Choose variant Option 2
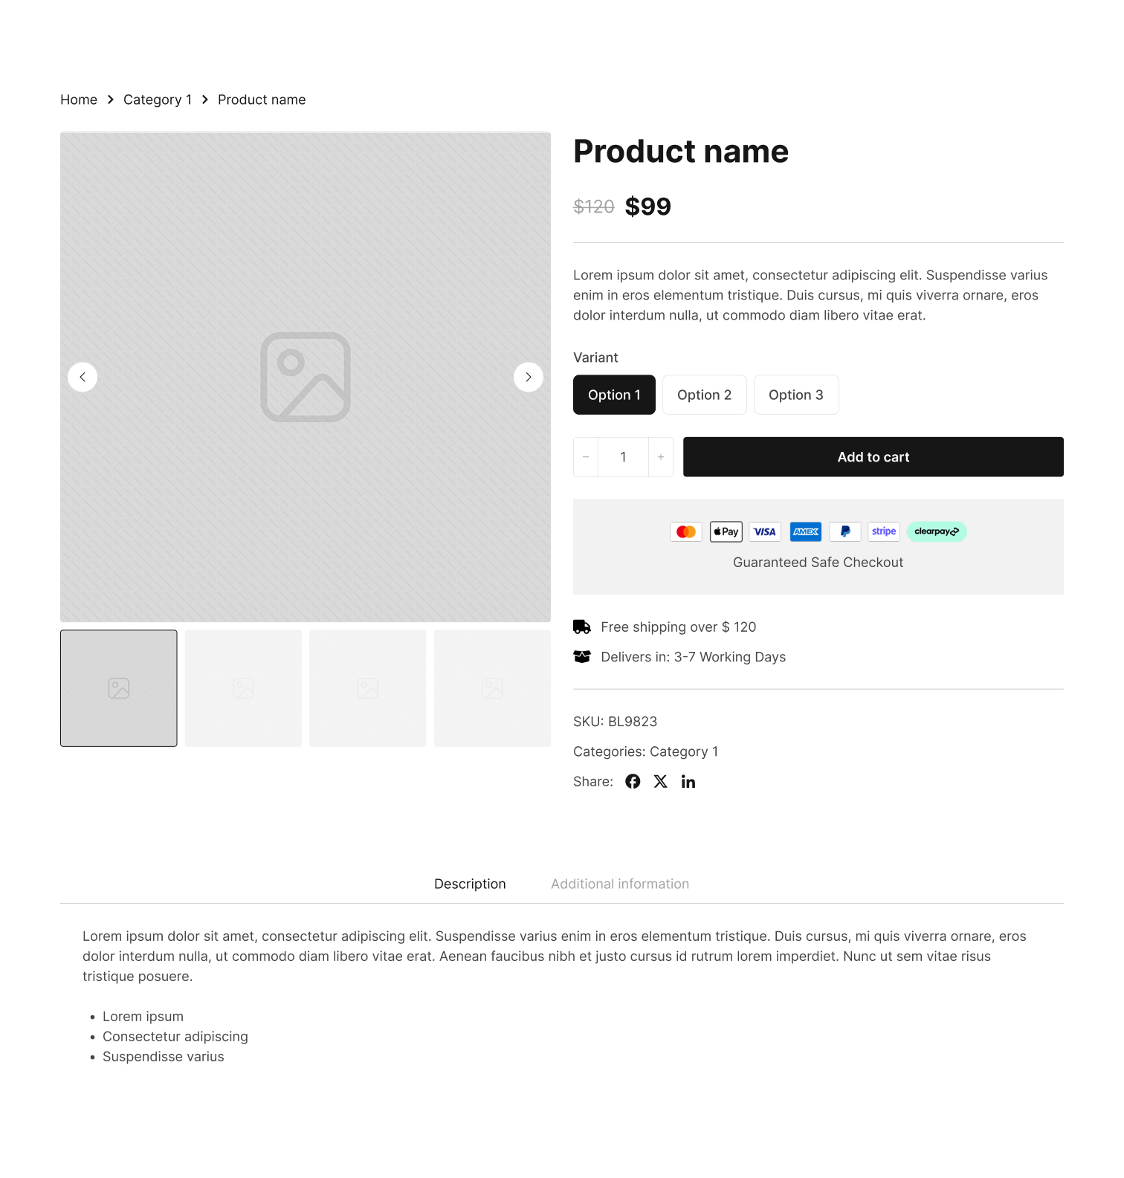Viewport: 1124px width, 1178px height. [x=705, y=395]
